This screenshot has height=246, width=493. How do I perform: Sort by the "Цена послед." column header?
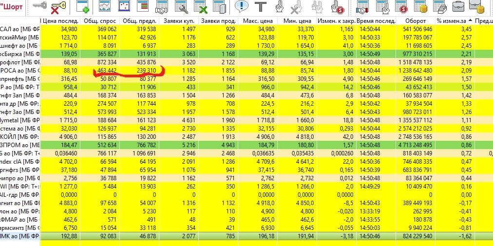click(x=60, y=21)
